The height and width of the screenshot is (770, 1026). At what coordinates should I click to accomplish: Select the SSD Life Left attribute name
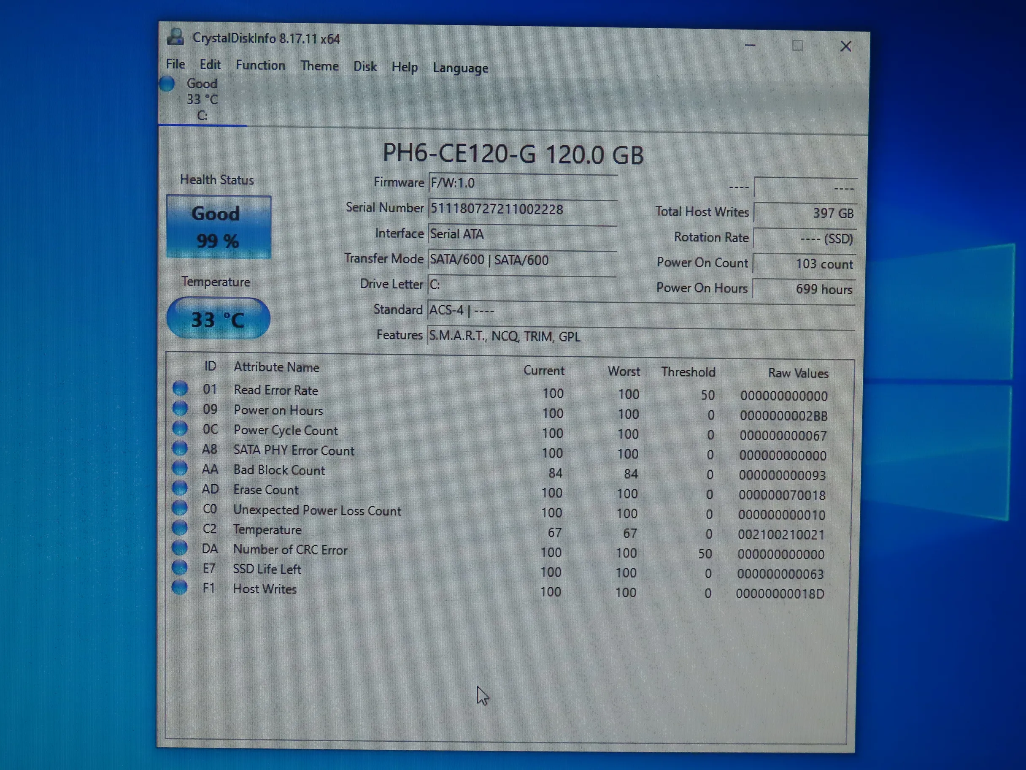click(x=267, y=569)
